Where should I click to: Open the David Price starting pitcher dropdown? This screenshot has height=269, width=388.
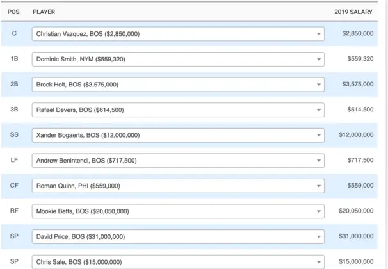[x=178, y=237]
